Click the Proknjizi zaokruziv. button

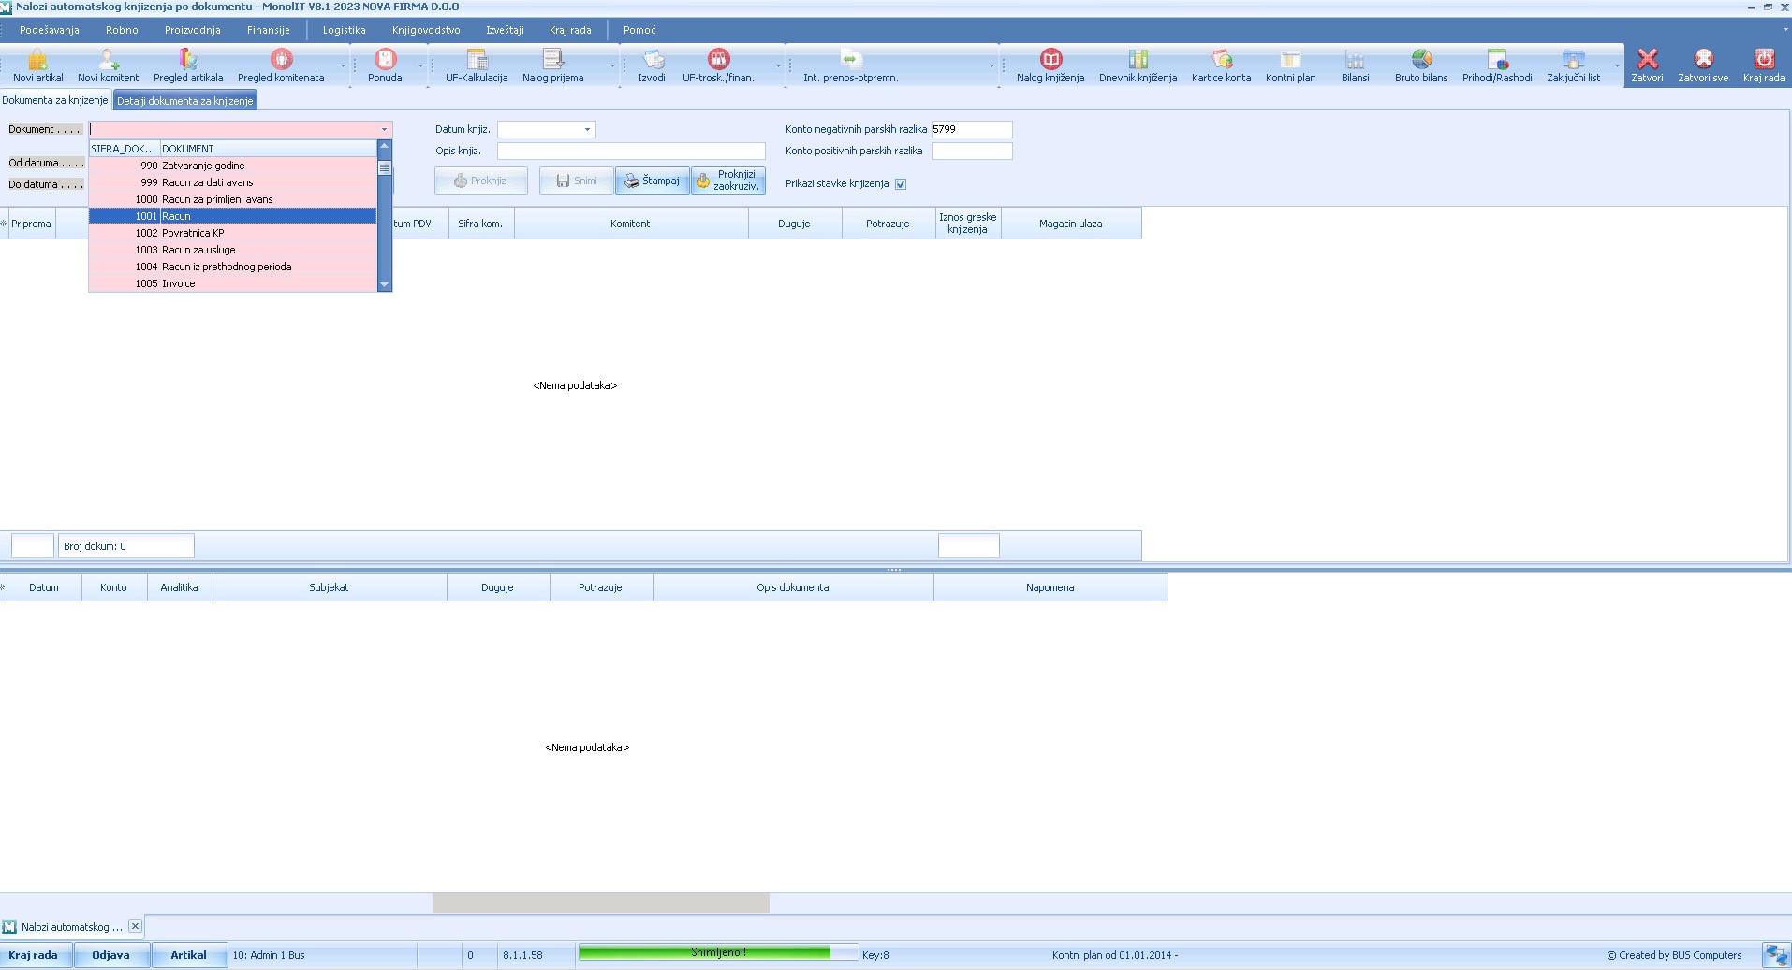click(728, 181)
